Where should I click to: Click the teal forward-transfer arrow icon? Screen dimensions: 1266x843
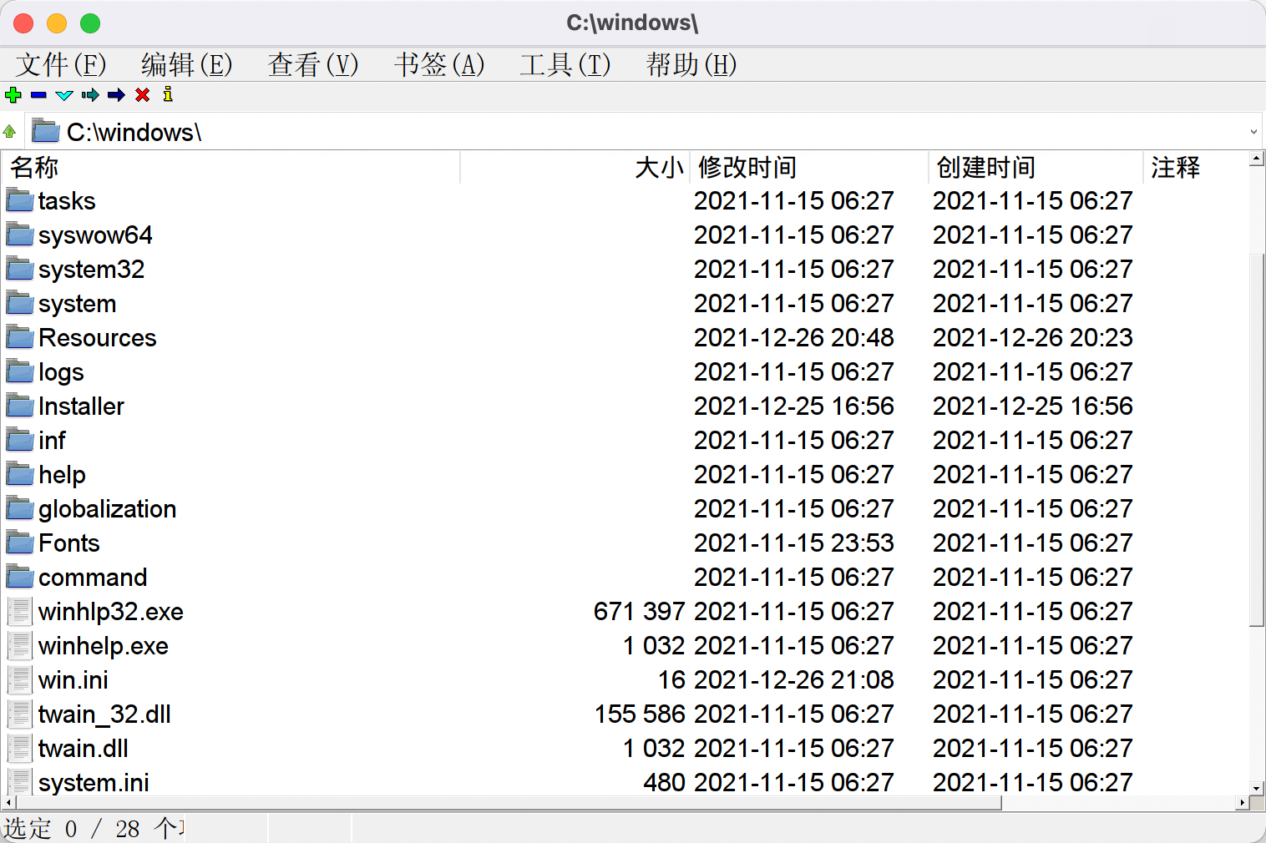90,95
